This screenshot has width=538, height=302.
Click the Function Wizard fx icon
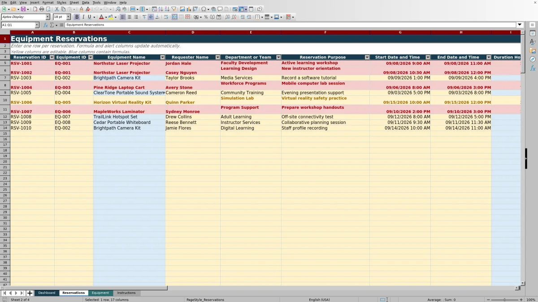click(x=45, y=25)
